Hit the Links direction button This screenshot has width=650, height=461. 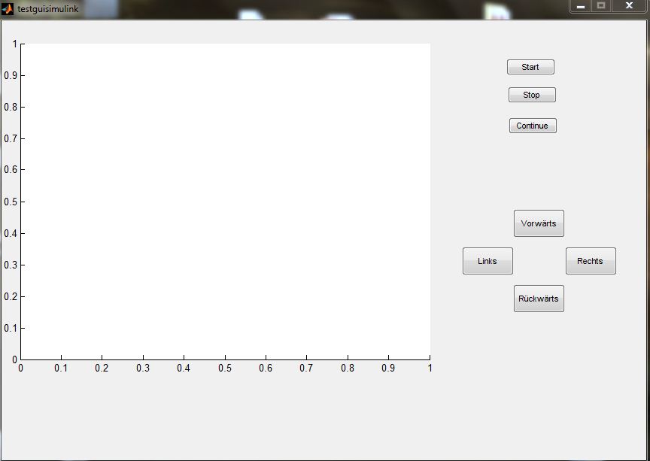pos(487,261)
